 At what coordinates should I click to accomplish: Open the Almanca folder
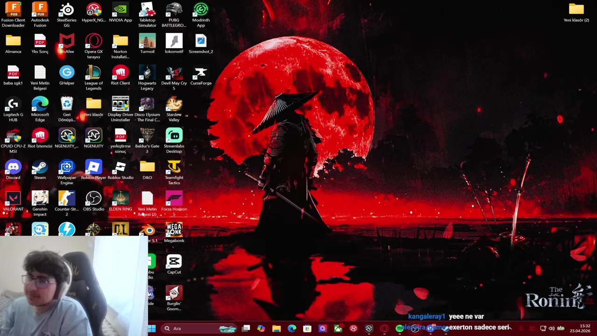13,44
